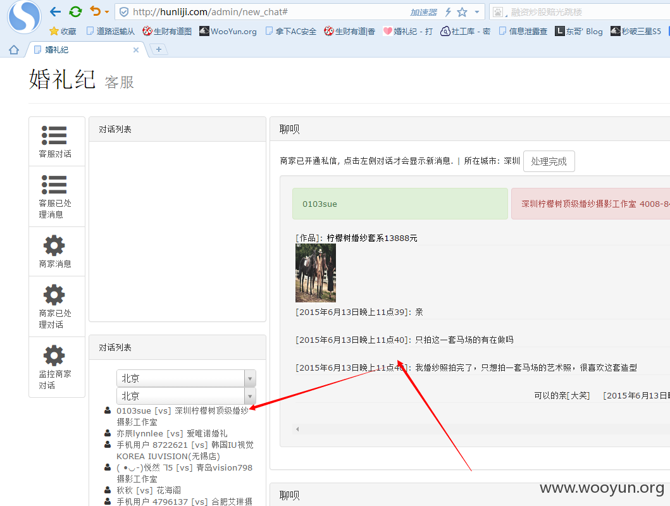Go back with the browser back arrow

click(56, 12)
